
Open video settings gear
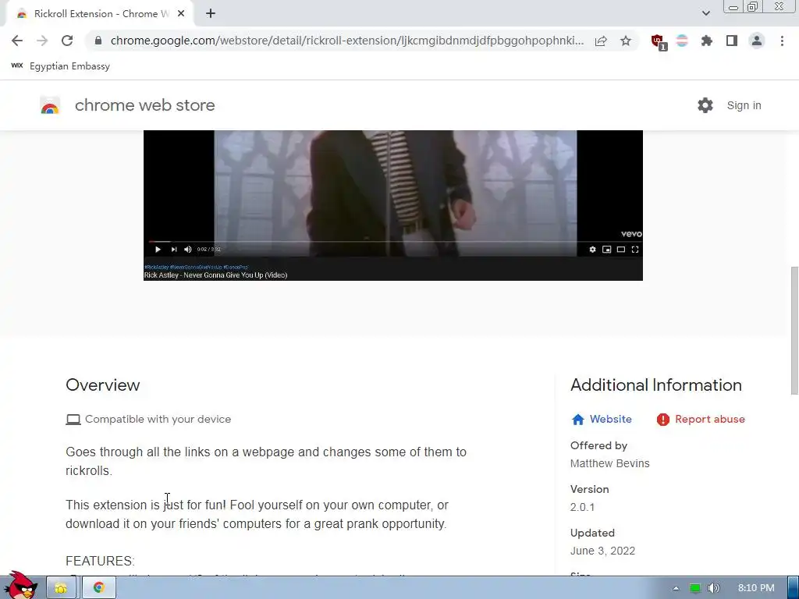coord(592,249)
